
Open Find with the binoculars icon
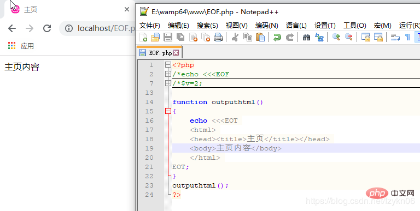[306, 37]
